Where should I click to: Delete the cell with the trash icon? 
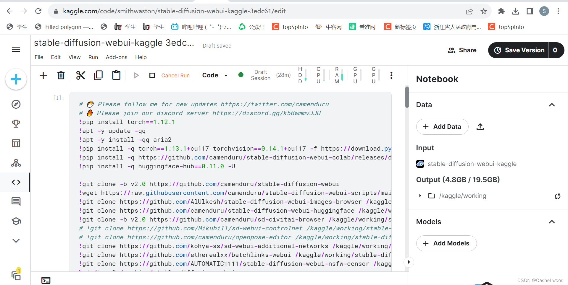pos(61,75)
